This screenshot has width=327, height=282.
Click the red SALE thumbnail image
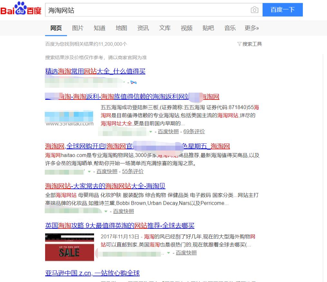(x=70, y=247)
